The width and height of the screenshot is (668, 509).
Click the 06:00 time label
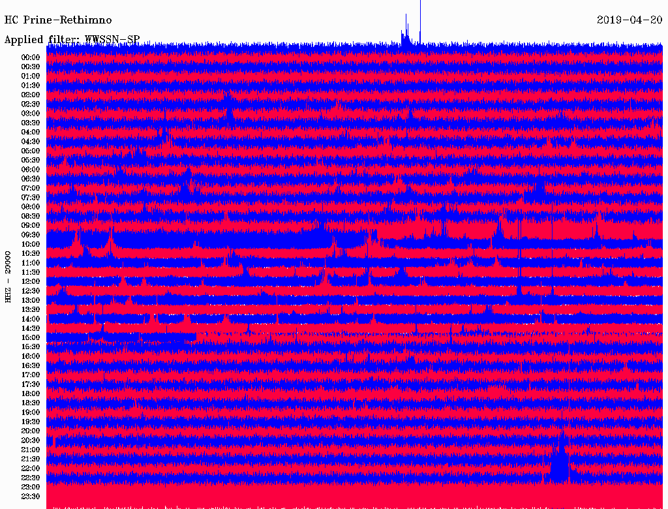[x=31, y=169]
